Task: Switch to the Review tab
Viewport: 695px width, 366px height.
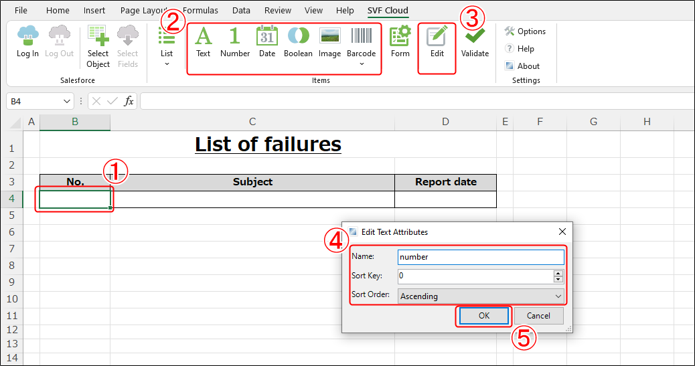Action: 278,10
